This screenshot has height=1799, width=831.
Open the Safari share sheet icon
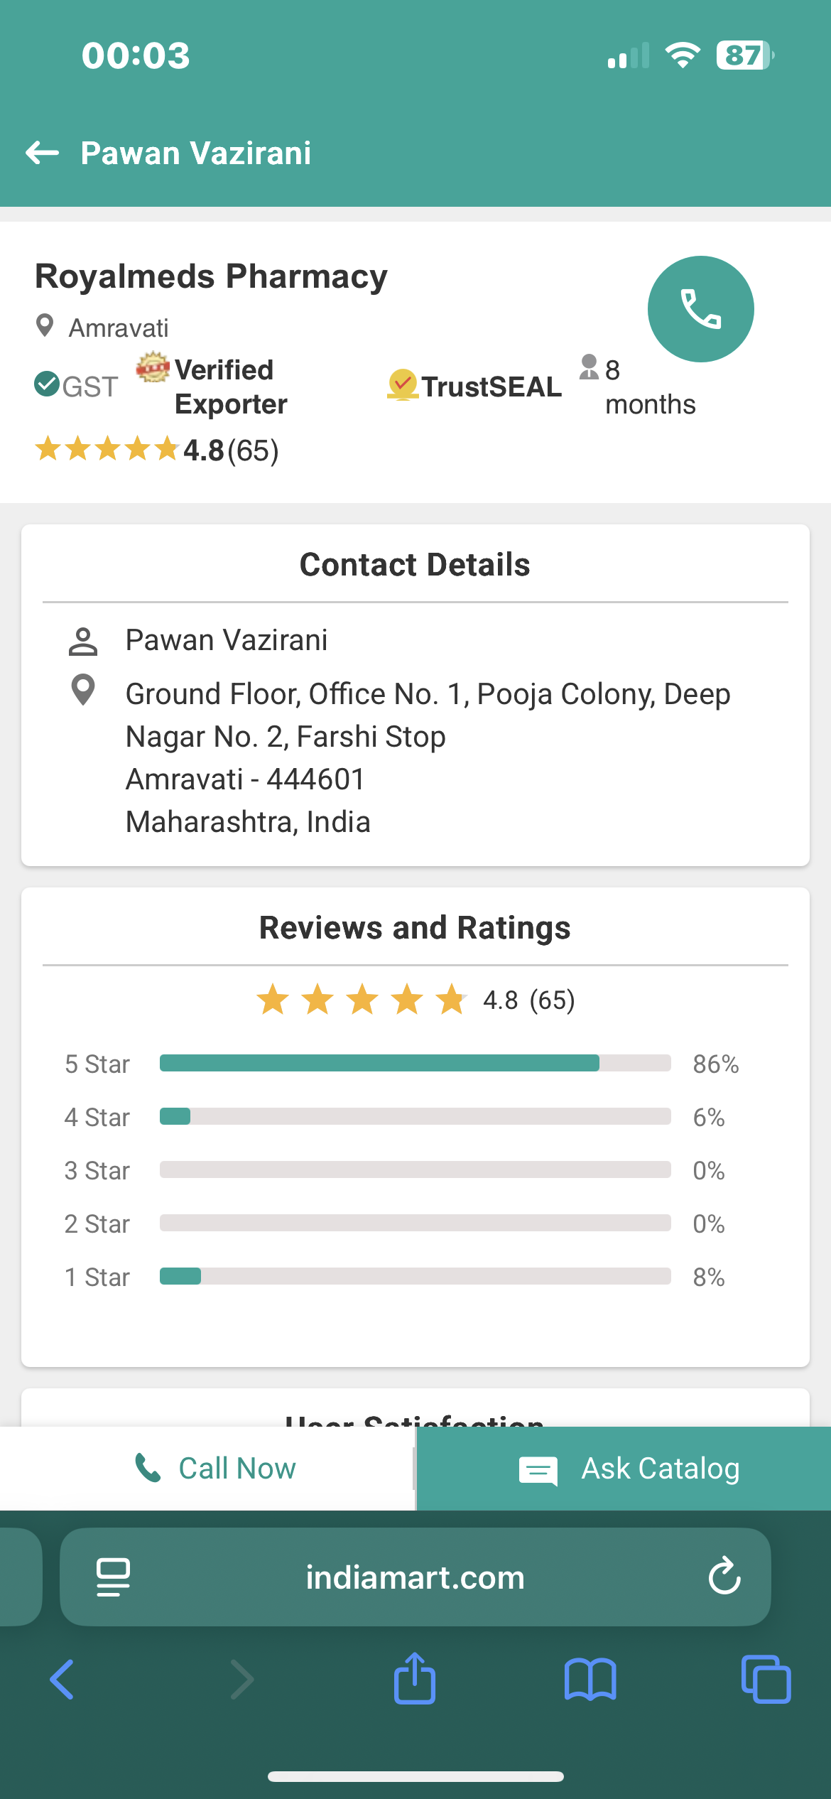pos(415,1679)
